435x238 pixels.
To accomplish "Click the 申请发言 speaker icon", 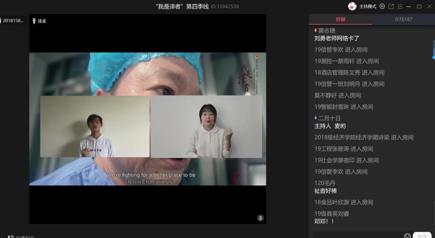I will (x=11, y=236).
